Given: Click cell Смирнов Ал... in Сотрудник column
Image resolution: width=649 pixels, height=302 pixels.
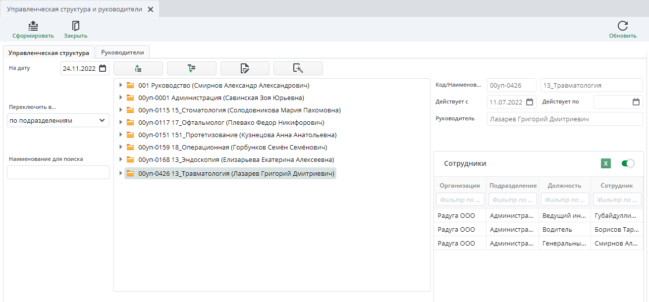Looking at the screenshot, I should (617, 243).
